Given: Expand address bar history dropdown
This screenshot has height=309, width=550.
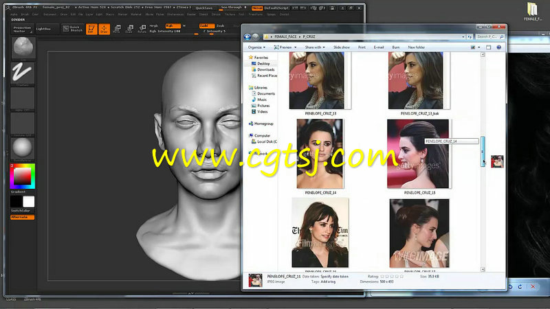Looking at the screenshot, I should pyautogui.click(x=463, y=36).
